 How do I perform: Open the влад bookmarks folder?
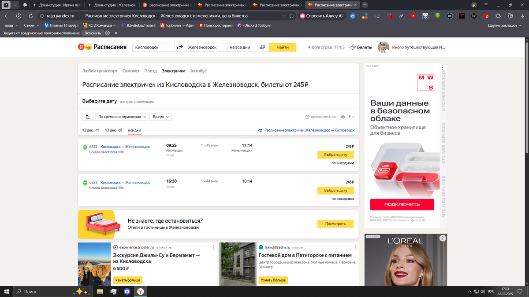(x=11, y=26)
